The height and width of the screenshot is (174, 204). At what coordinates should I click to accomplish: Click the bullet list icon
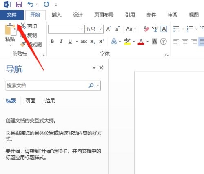(x=176, y=29)
